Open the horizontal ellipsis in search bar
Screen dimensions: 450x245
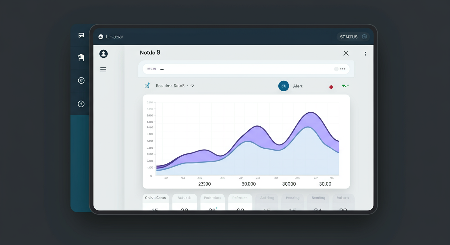point(343,69)
